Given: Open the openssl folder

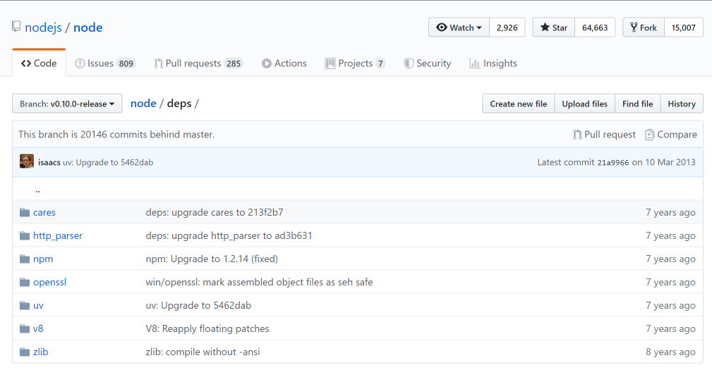Looking at the screenshot, I should tap(49, 282).
